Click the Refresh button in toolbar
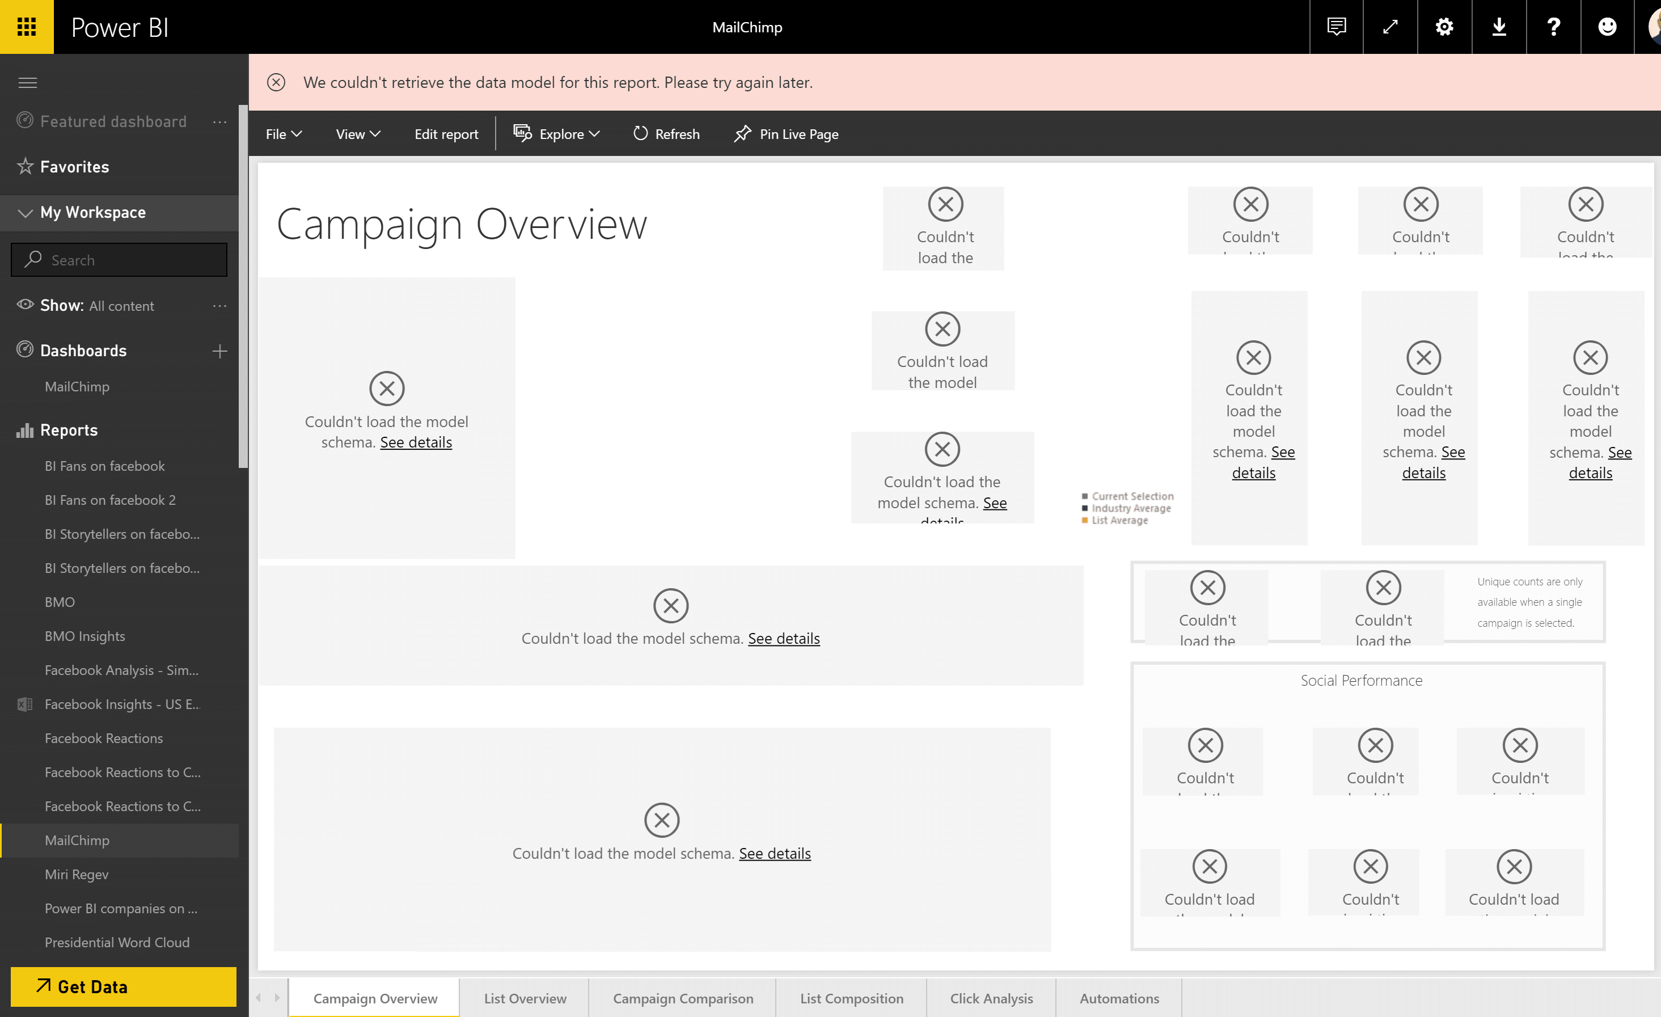Image resolution: width=1661 pixels, height=1017 pixels. (666, 133)
